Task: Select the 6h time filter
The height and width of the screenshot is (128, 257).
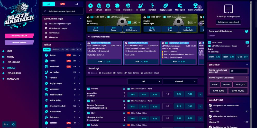Action: click(x=67, y=49)
